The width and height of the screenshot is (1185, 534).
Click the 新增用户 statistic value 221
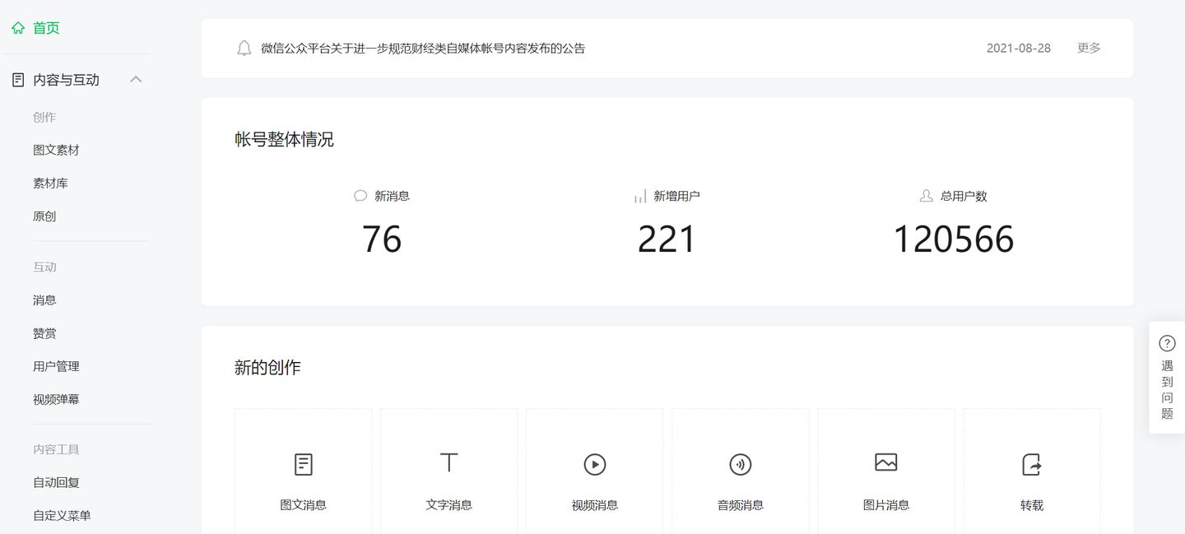(x=667, y=239)
